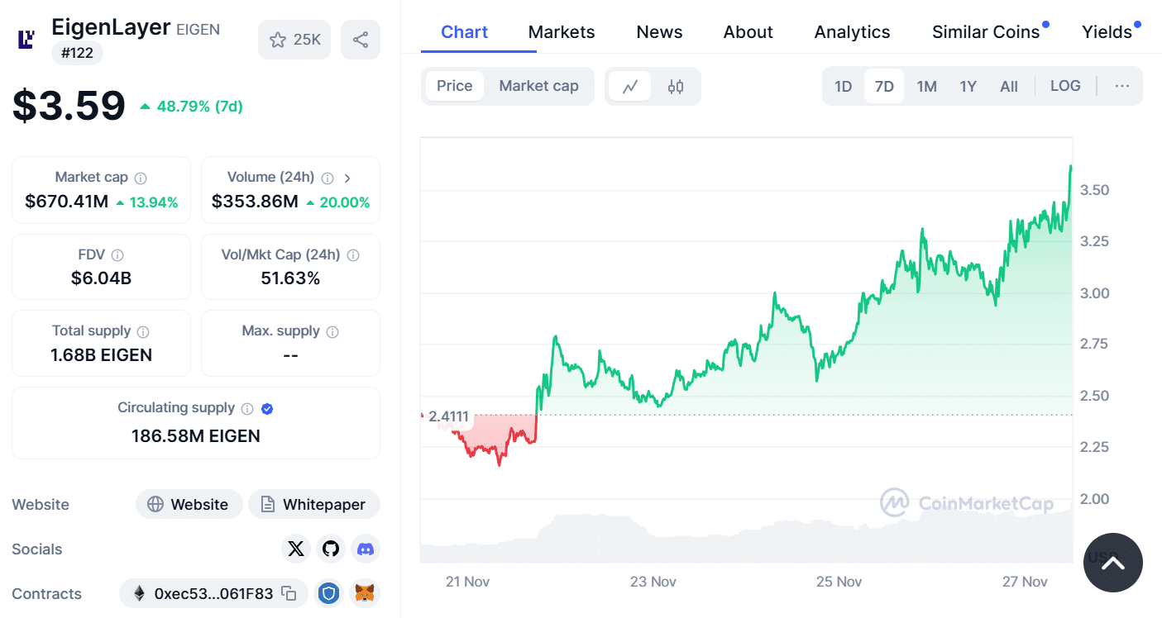Set chart range to 1Y
The image size is (1162, 618).
click(x=968, y=86)
